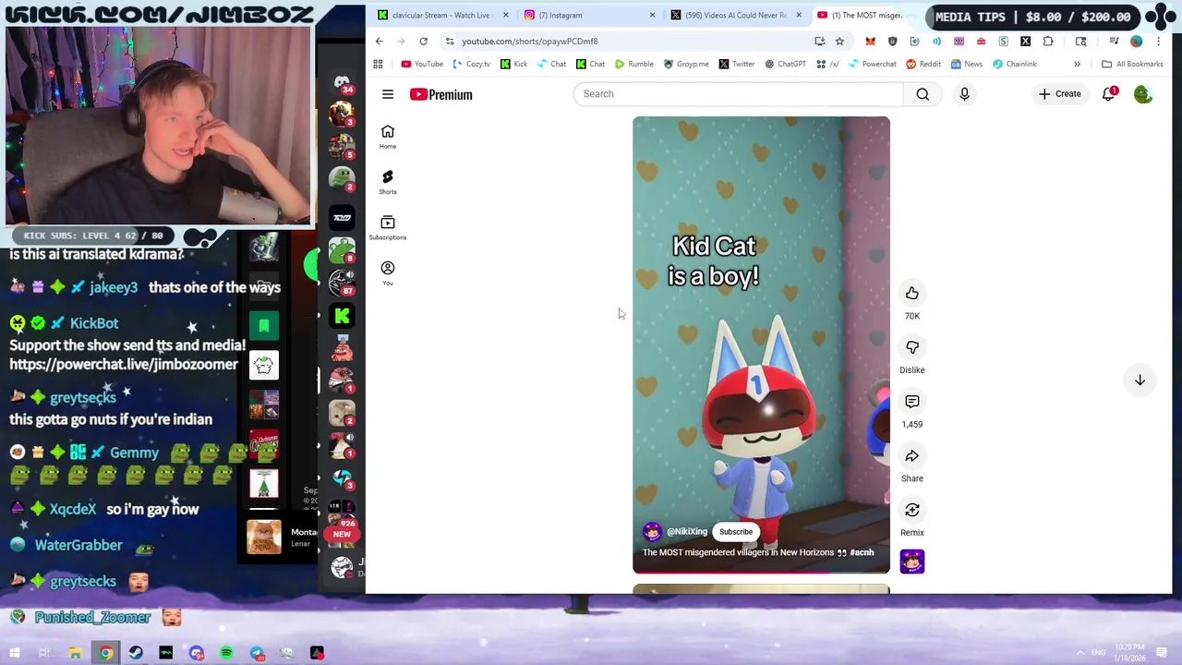Click the Kick icon in server list
Screen dimensions: 1182x665
pos(342,316)
